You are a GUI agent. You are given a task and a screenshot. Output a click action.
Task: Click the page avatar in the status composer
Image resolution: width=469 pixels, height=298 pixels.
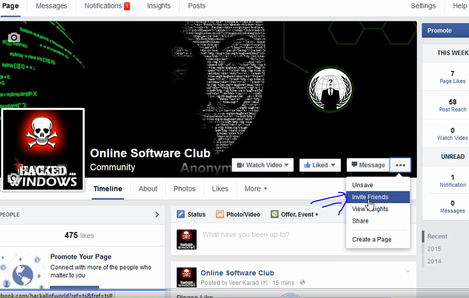pyautogui.click(x=187, y=240)
